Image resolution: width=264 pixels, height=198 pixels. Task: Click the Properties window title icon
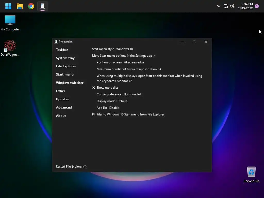tap(56, 42)
